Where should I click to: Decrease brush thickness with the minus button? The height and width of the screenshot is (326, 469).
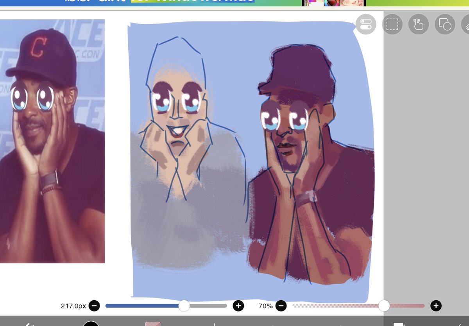point(94,306)
